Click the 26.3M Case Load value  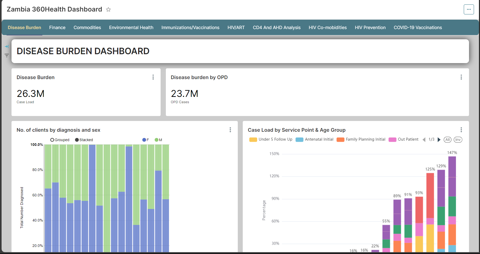pyautogui.click(x=30, y=93)
